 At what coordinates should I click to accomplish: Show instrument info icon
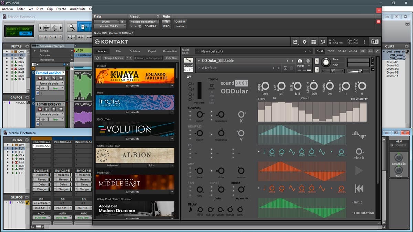click(x=308, y=61)
